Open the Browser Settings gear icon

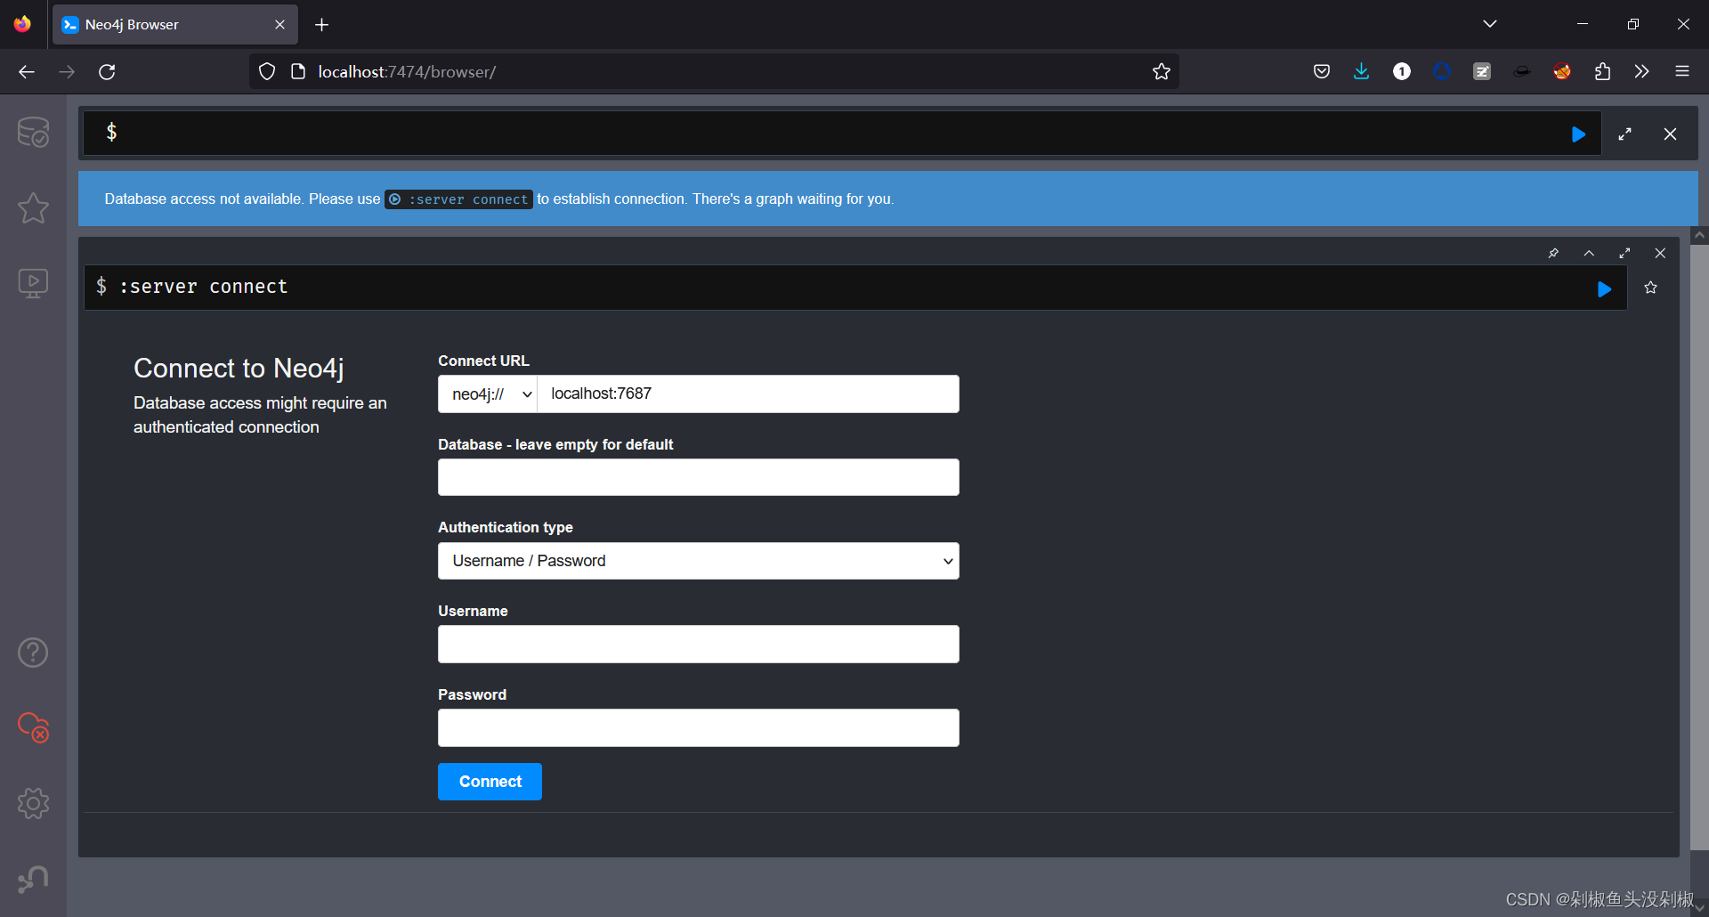click(x=33, y=803)
